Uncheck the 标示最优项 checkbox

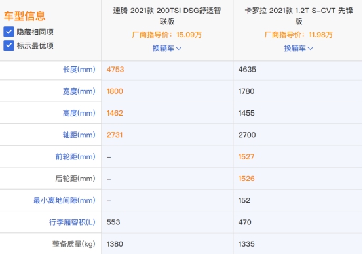pos(9,45)
